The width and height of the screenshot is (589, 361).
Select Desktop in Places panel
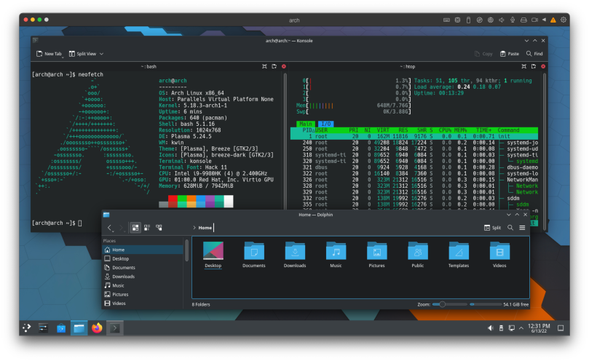(x=143, y=259)
